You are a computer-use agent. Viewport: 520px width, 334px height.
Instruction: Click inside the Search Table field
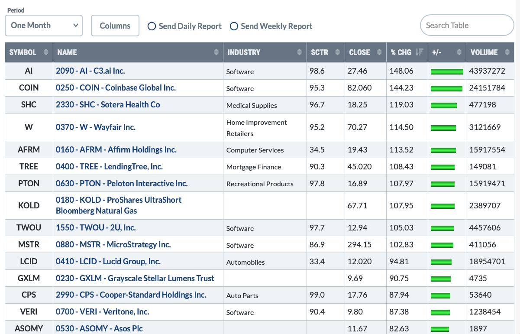point(467,26)
